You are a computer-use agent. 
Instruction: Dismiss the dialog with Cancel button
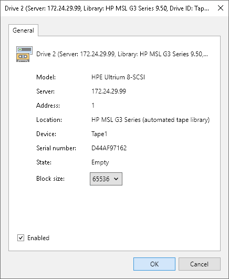[200, 264]
